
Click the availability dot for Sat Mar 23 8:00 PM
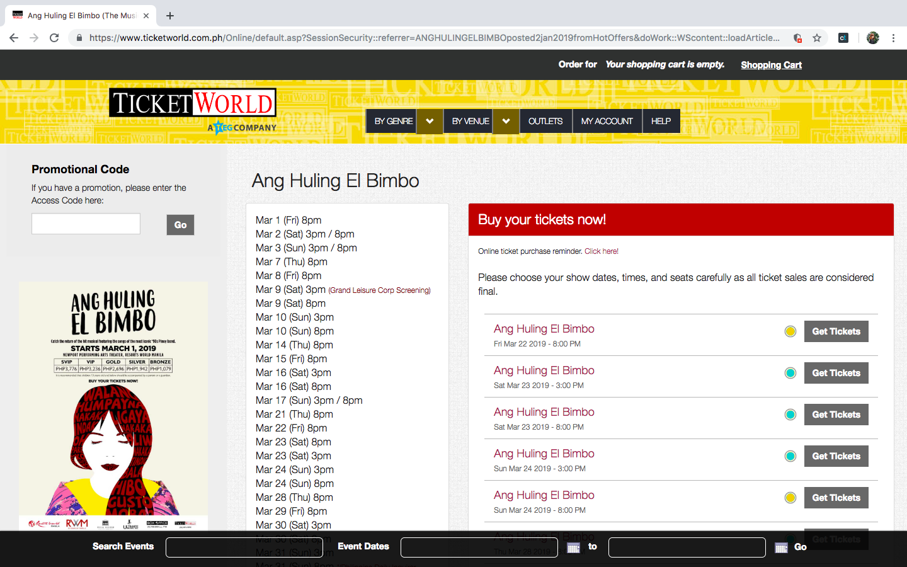[x=790, y=415]
